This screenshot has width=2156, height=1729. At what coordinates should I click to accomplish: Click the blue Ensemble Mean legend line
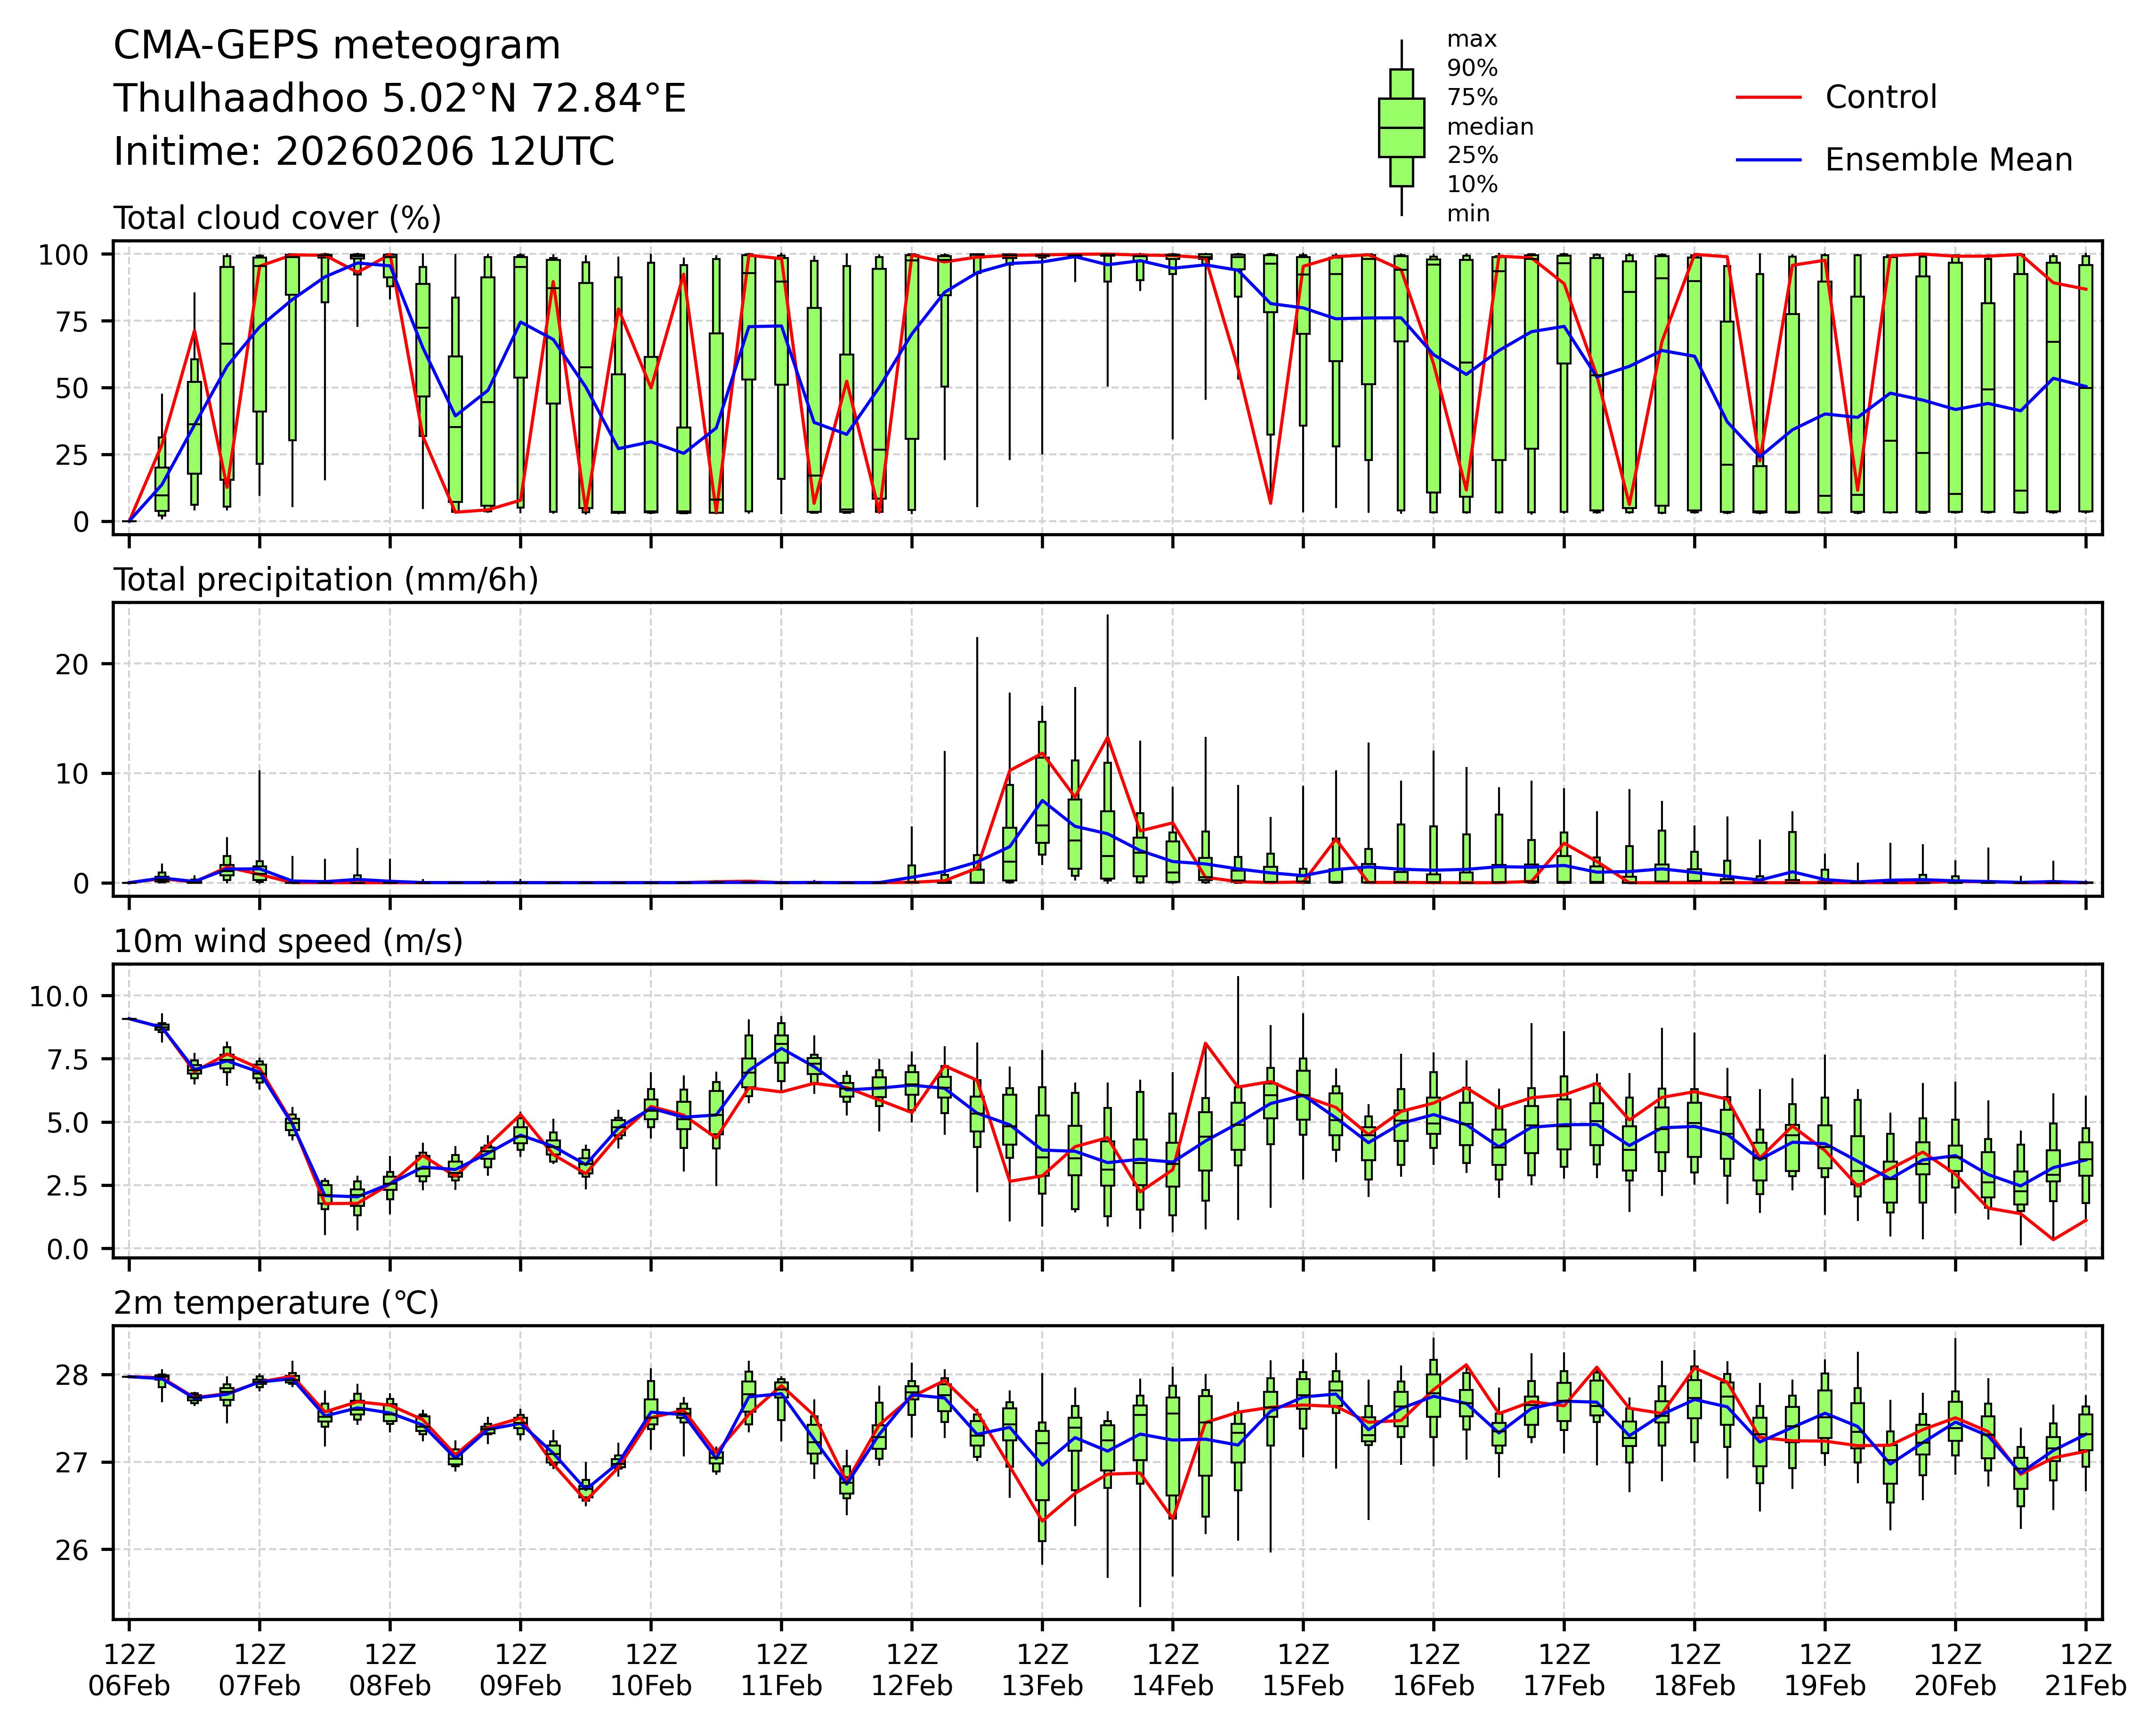click(1768, 160)
